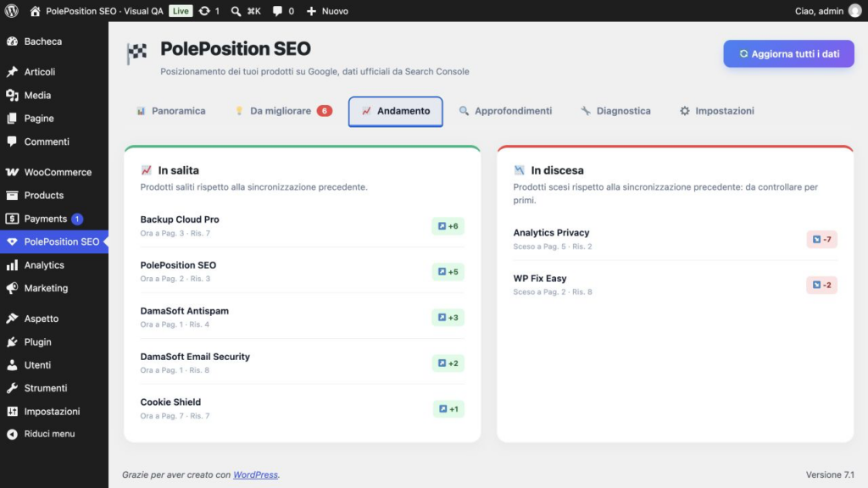
Task: Click 'Sceso a Pag. 5 · Ris. 2' text
Action: click(553, 247)
